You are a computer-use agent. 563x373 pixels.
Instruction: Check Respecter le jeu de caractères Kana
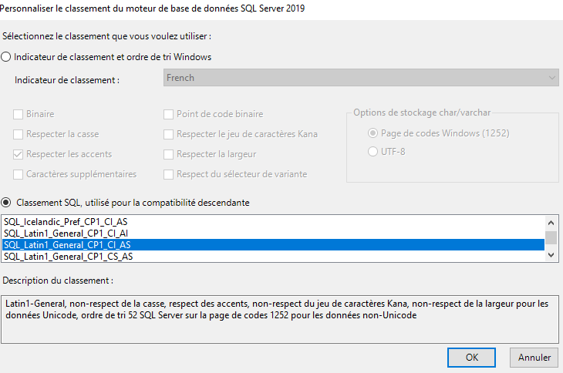tap(169, 134)
